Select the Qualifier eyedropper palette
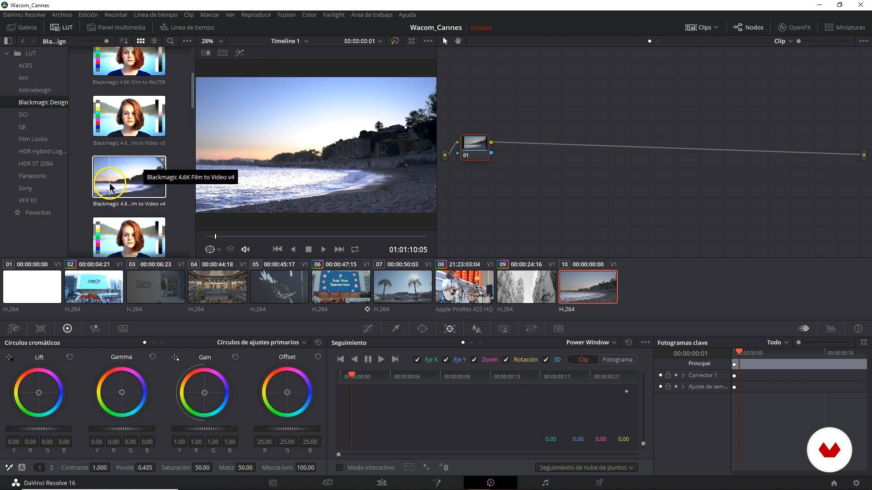Screen dimensions: 872x490 pos(395,328)
